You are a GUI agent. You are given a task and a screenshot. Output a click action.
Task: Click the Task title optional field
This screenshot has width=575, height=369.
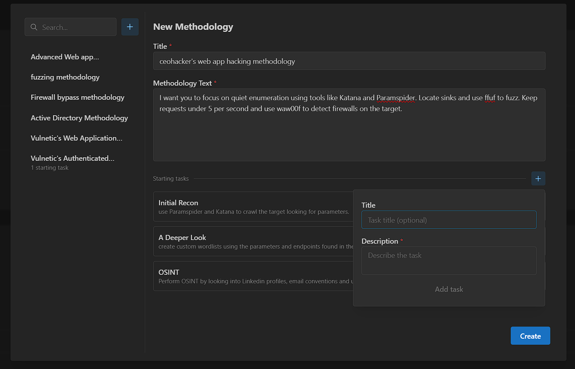pyautogui.click(x=449, y=219)
